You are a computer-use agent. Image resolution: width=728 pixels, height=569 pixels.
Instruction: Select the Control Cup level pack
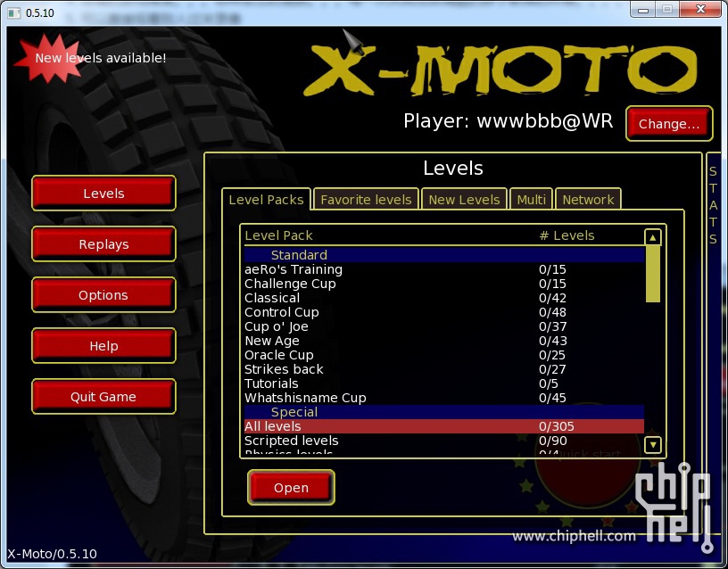[444, 312]
